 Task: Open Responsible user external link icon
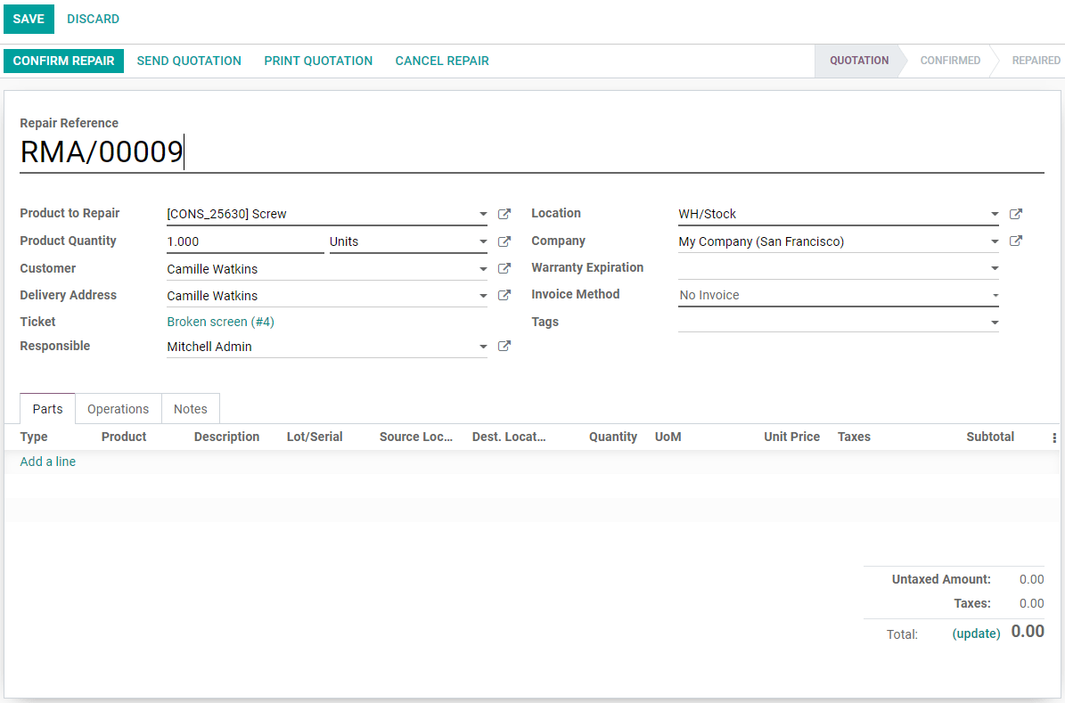504,347
